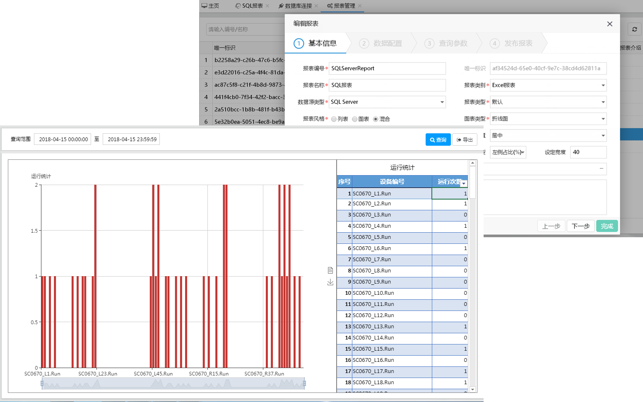
Task: Click the chart zoom slider left handle
Action: click(42, 383)
